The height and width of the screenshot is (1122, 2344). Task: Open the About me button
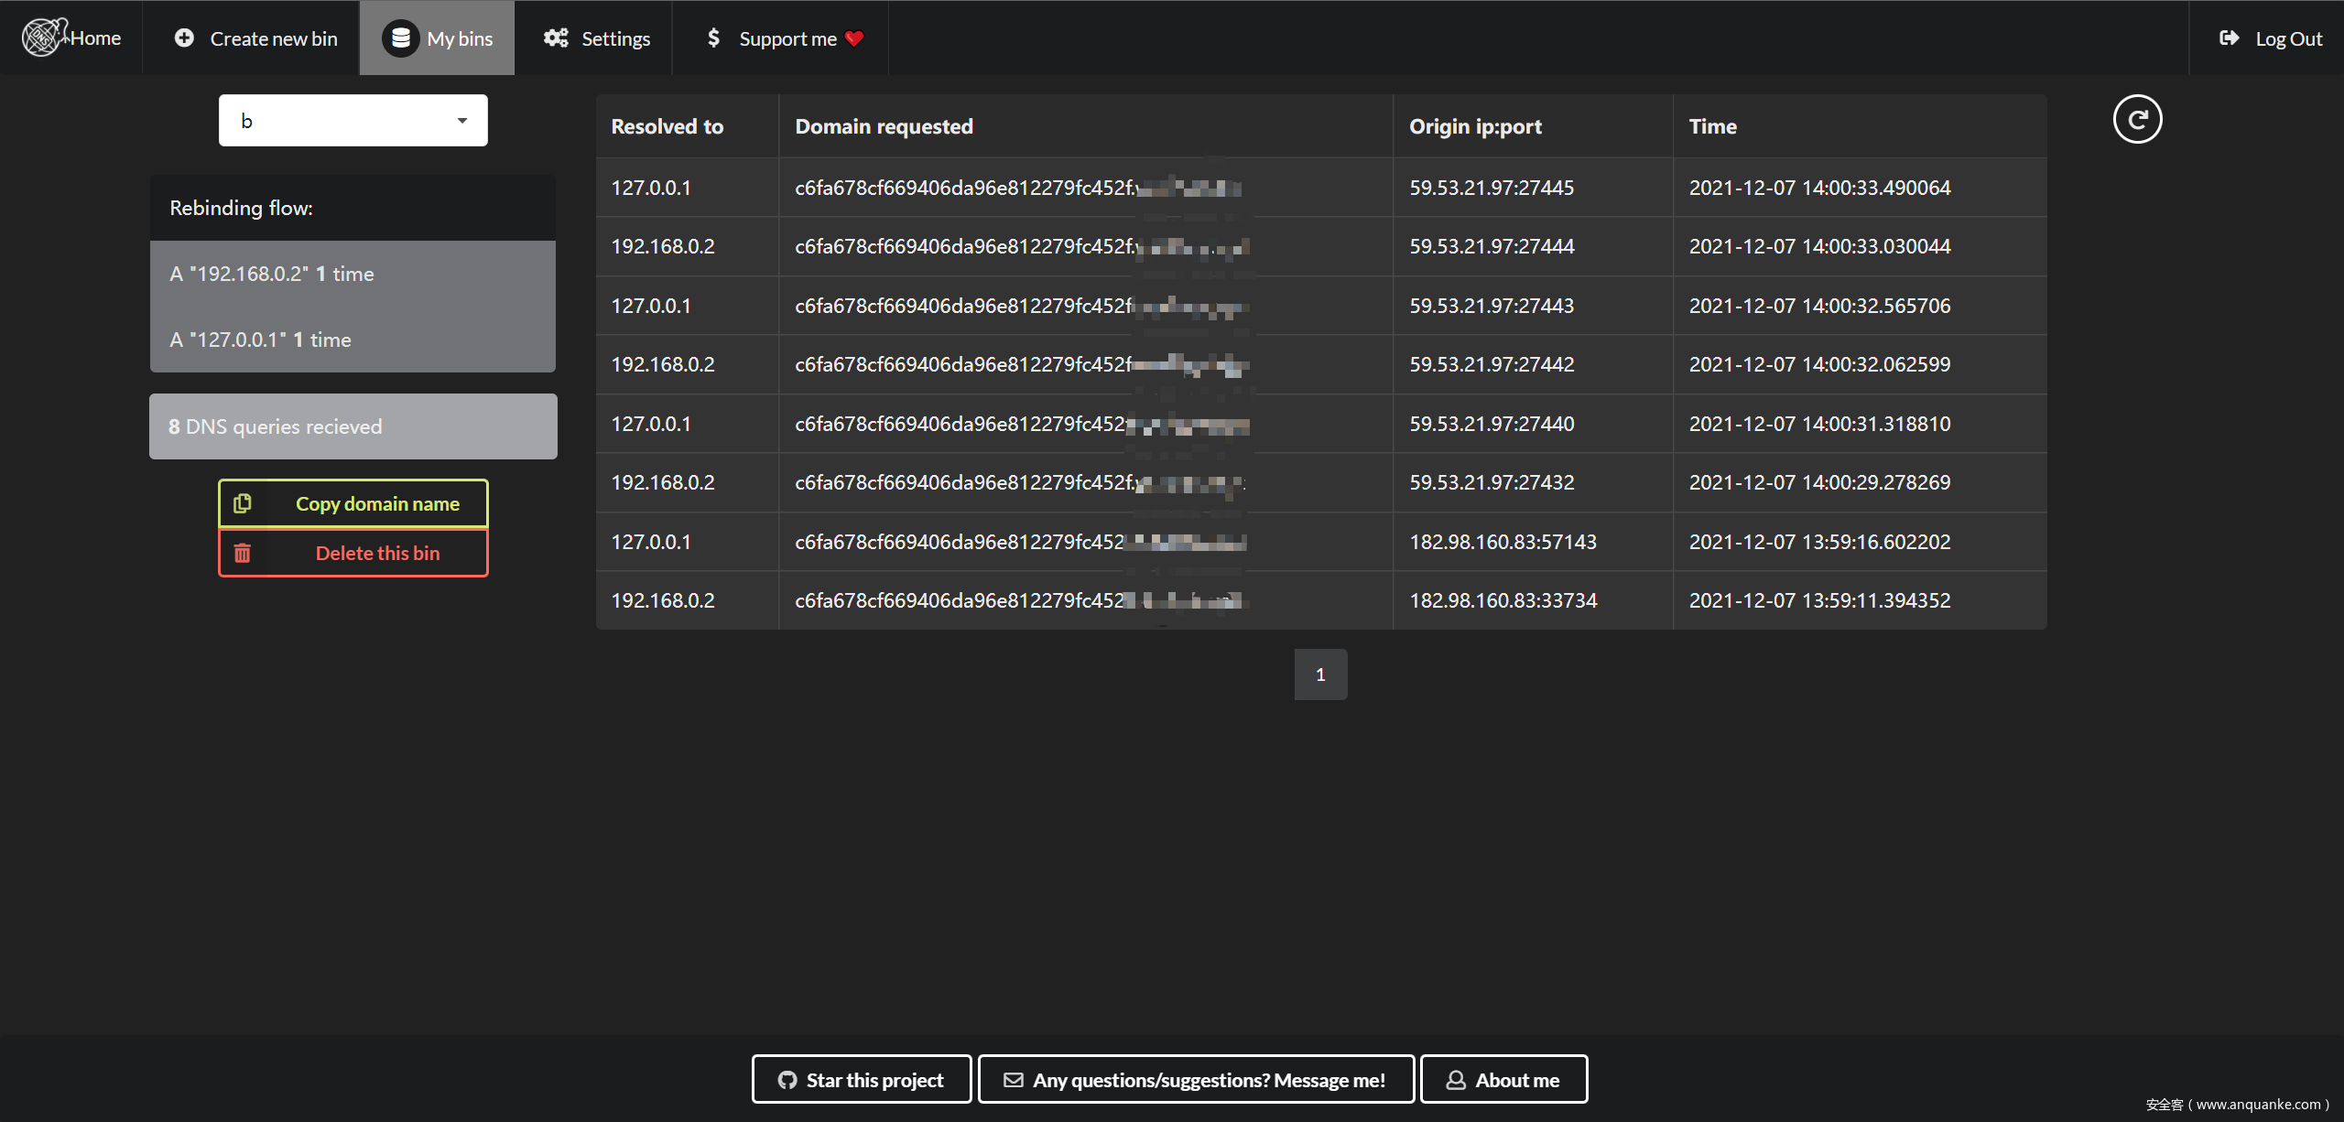pyautogui.click(x=1503, y=1080)
